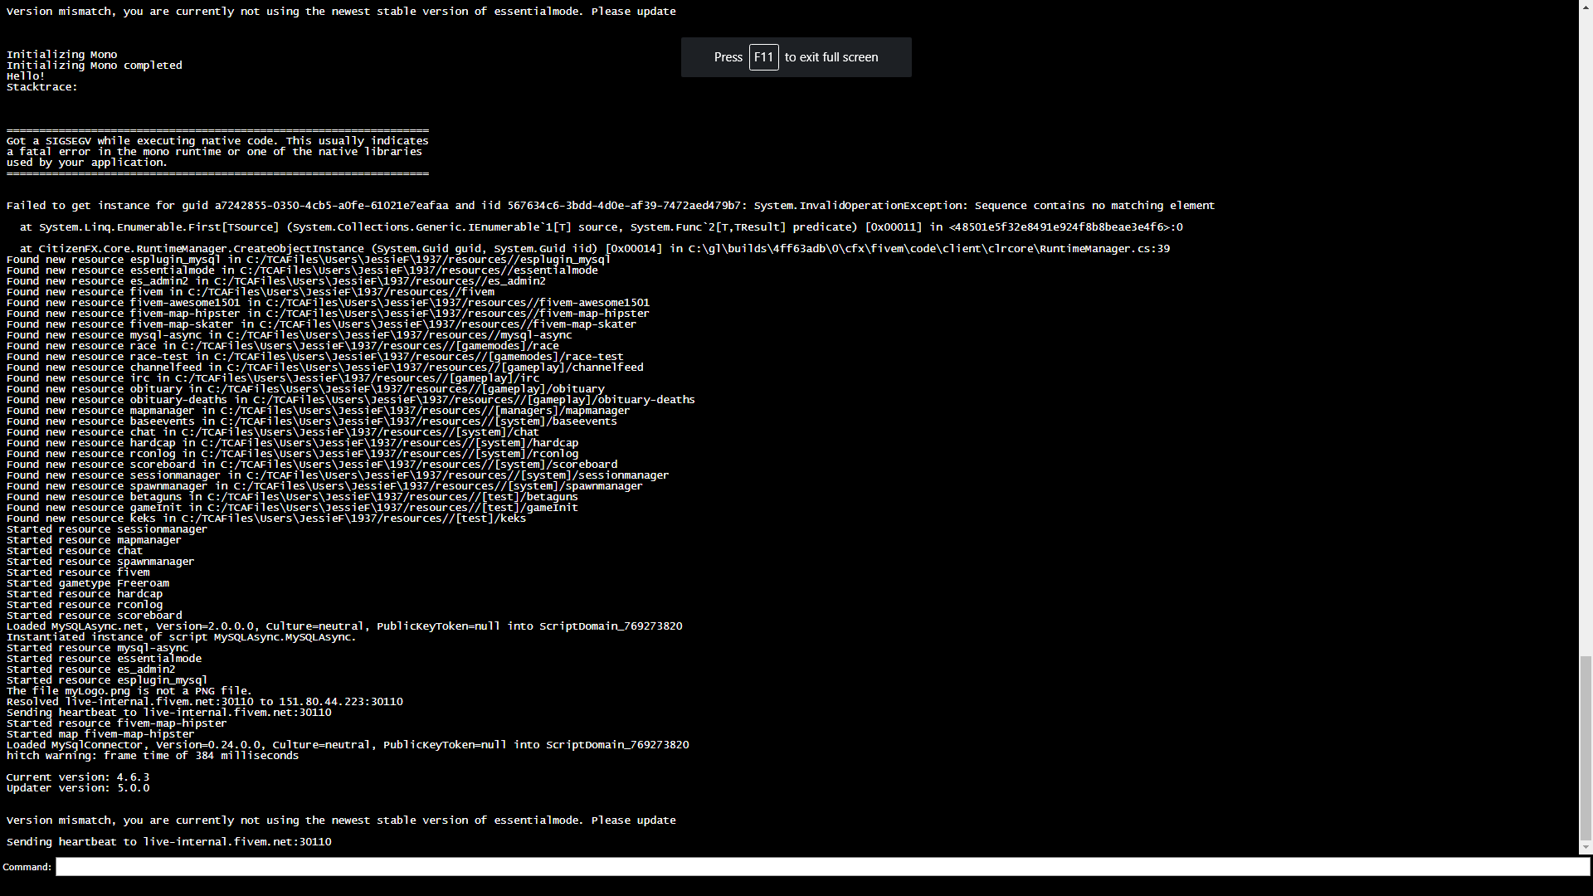Click the Sending heartbeat status line at bottom

tap(169, 841)
